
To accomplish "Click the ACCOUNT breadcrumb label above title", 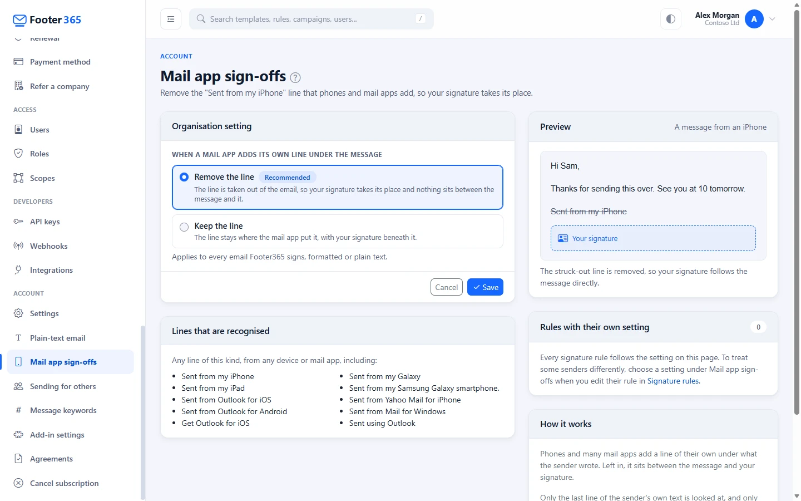I will [x=176, y=56].
